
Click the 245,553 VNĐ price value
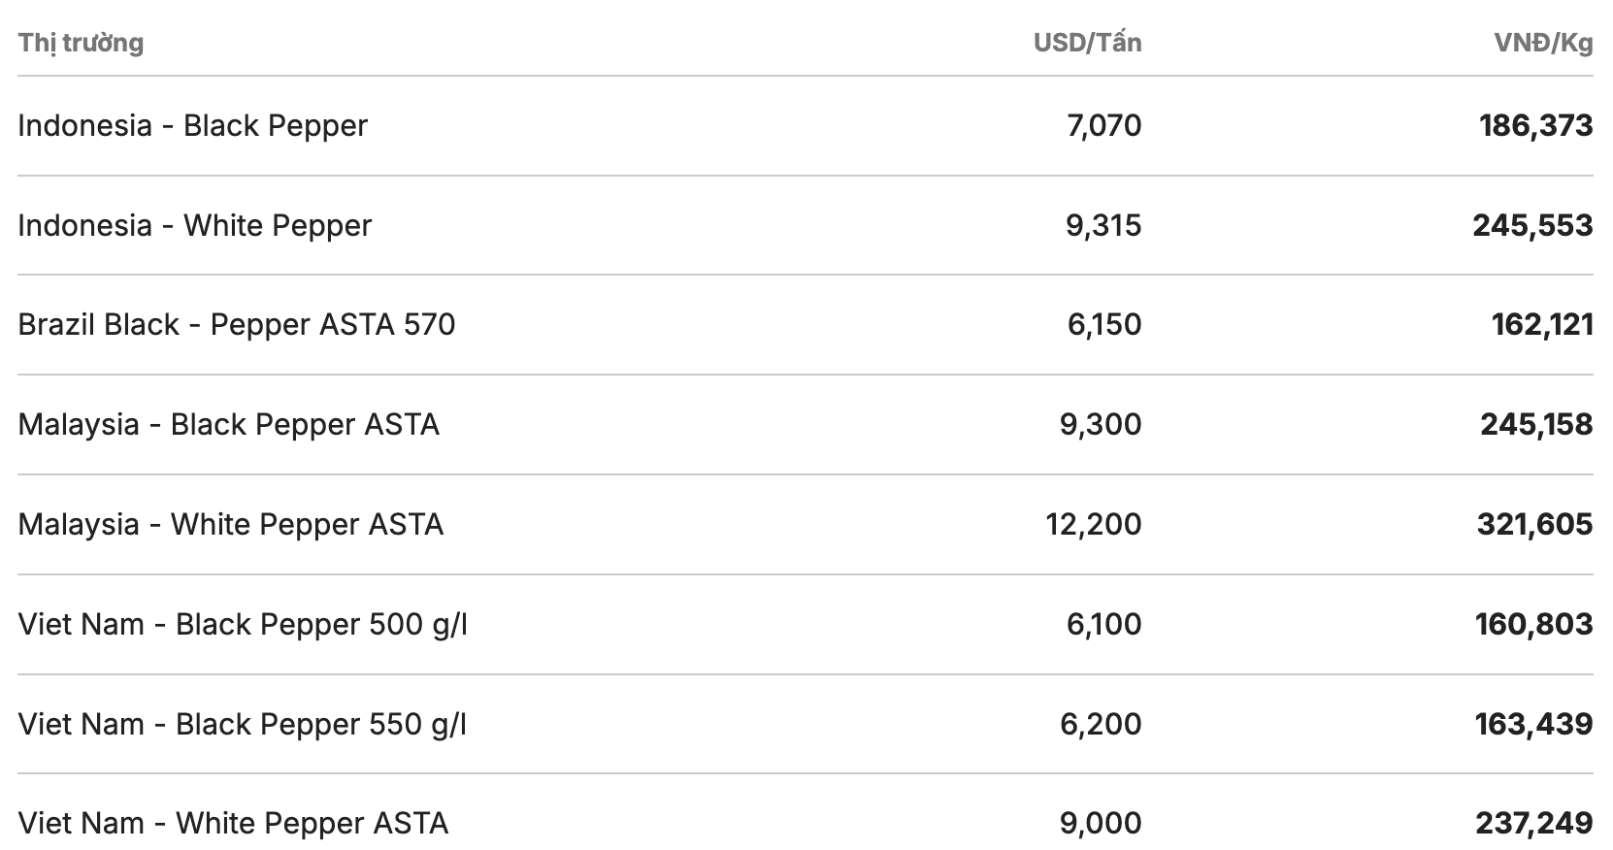pyautogui.click(x=1532, y=226)
